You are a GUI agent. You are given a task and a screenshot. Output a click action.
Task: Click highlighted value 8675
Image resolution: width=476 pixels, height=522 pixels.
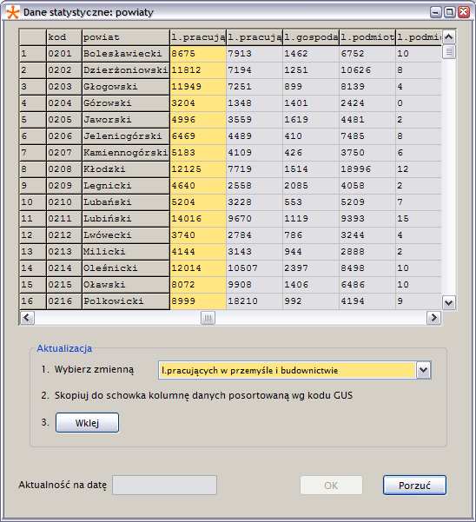198,54
